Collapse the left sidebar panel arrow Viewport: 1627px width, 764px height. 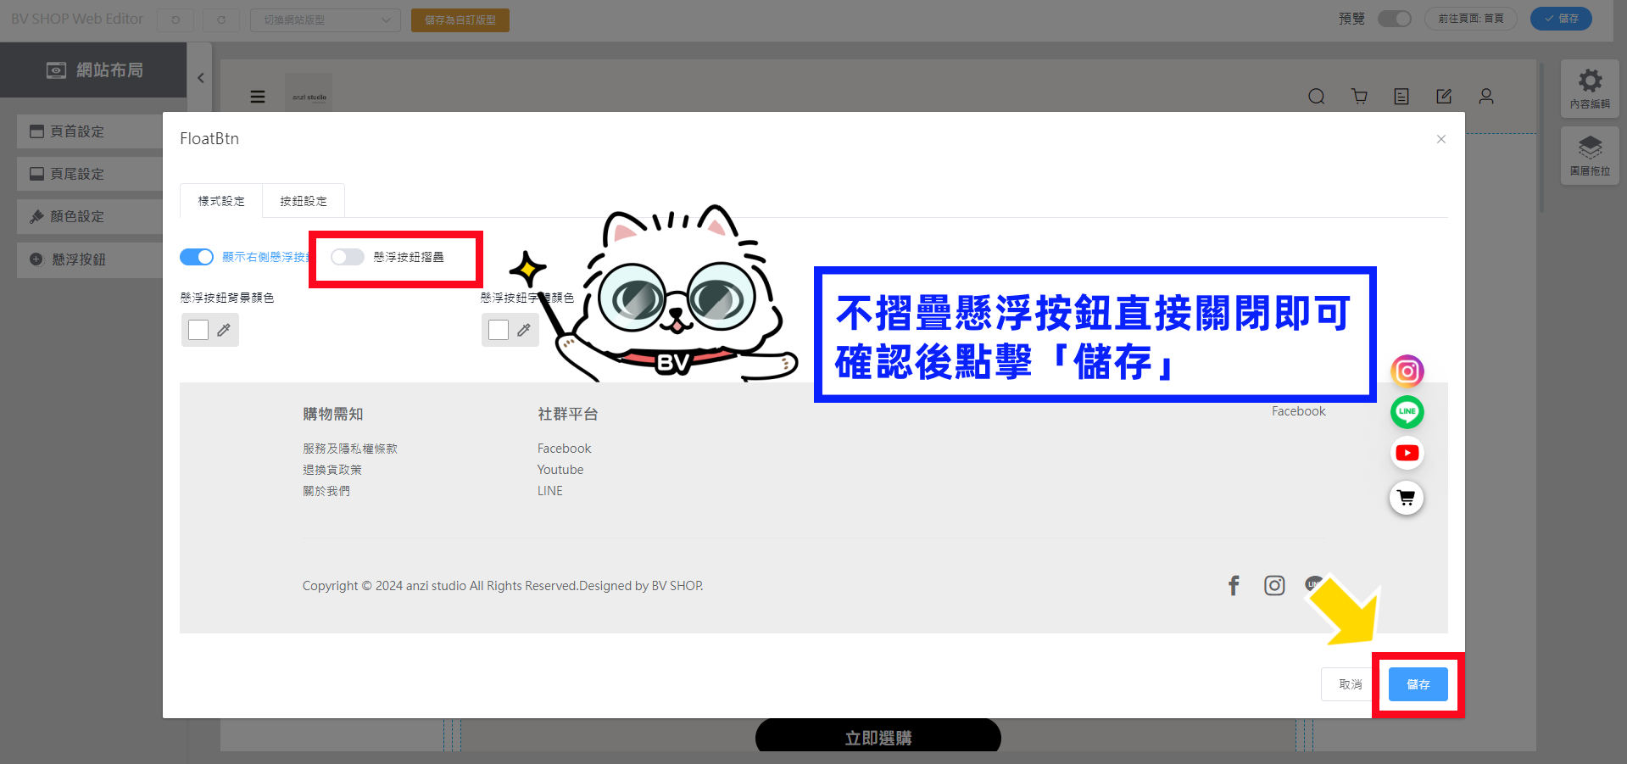(201, 78)
